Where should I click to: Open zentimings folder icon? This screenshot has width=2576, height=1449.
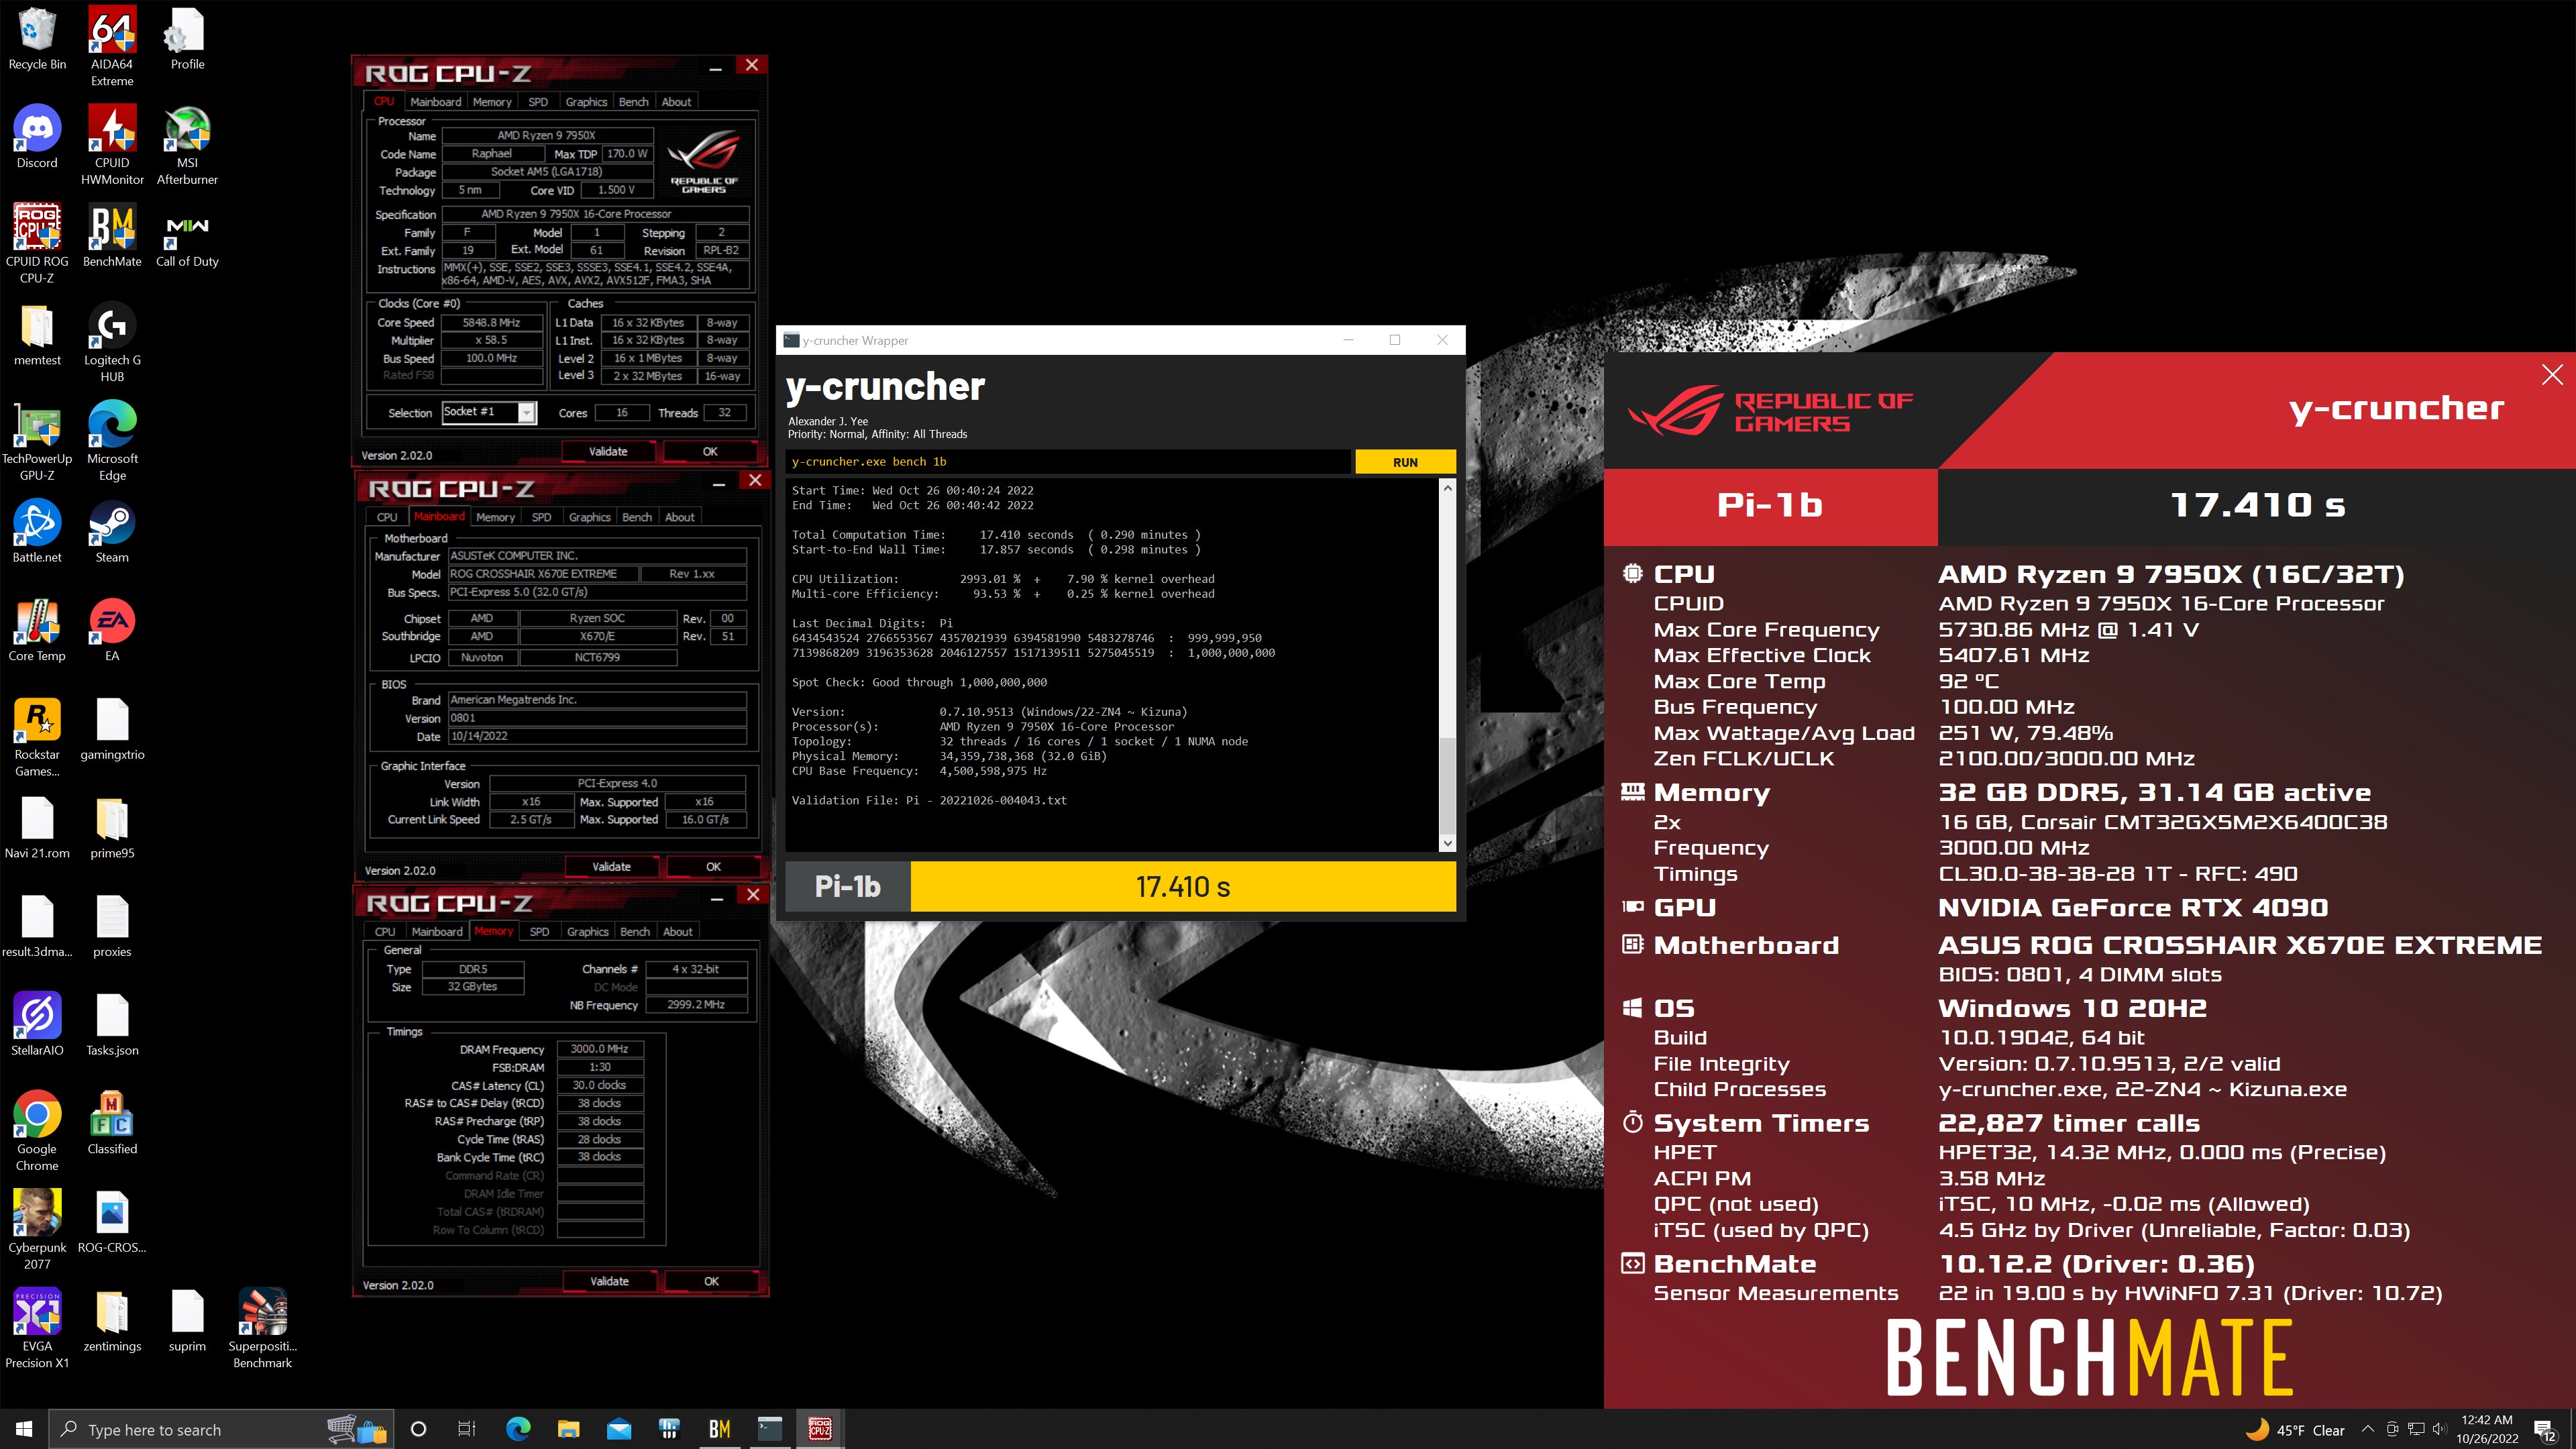(112, 1320)
